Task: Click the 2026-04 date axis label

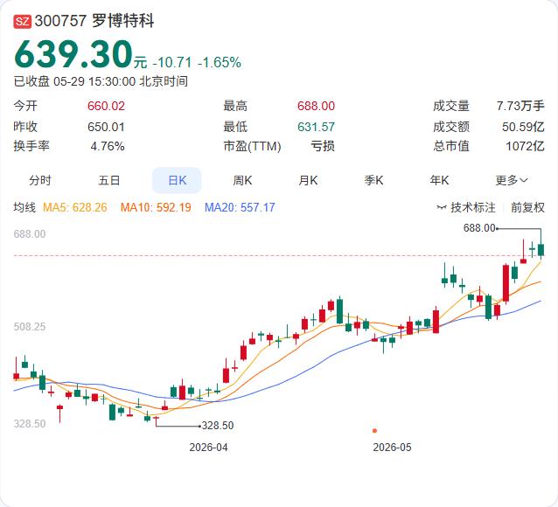Action: tap(208, 448)
